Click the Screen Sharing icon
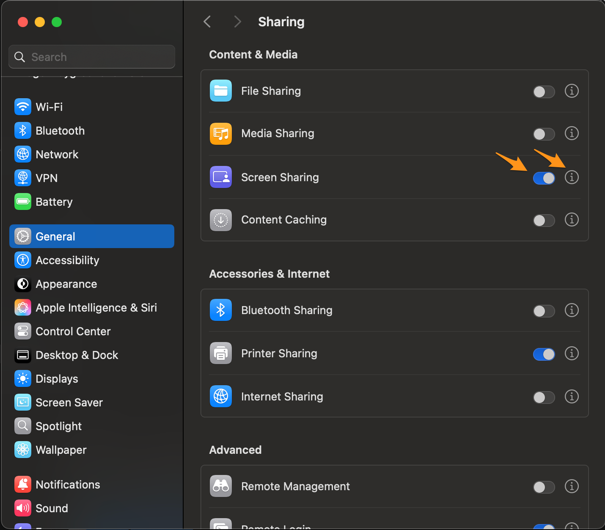Screen dimensions: 605x530 click(220, 177)
